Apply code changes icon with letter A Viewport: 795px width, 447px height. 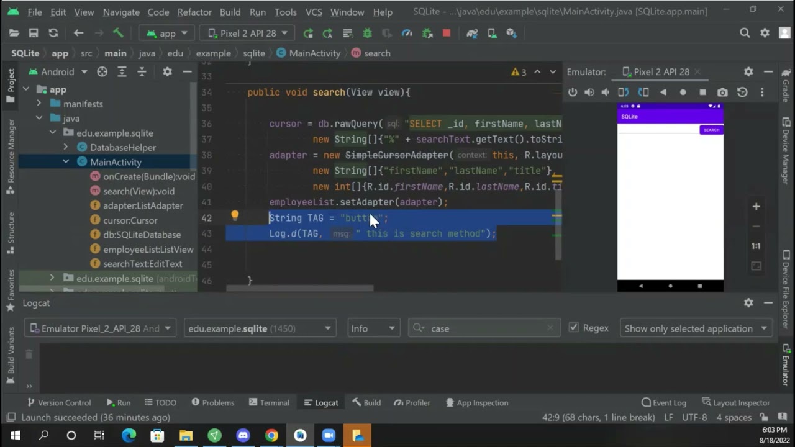point(328,34)
